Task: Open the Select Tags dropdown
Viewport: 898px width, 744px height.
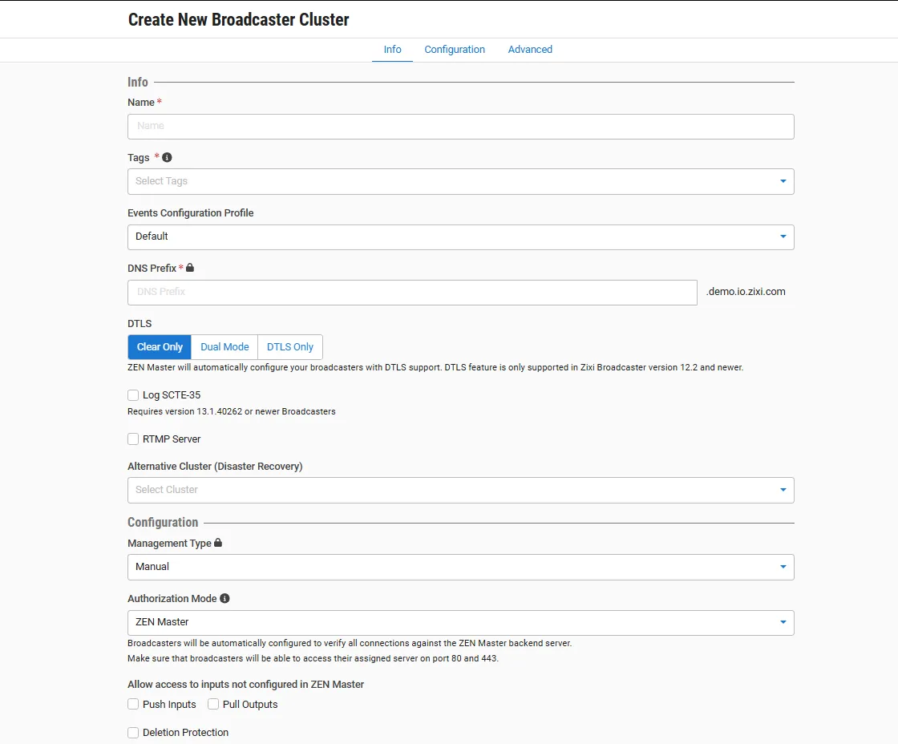Action: click(x=460, y=181)
